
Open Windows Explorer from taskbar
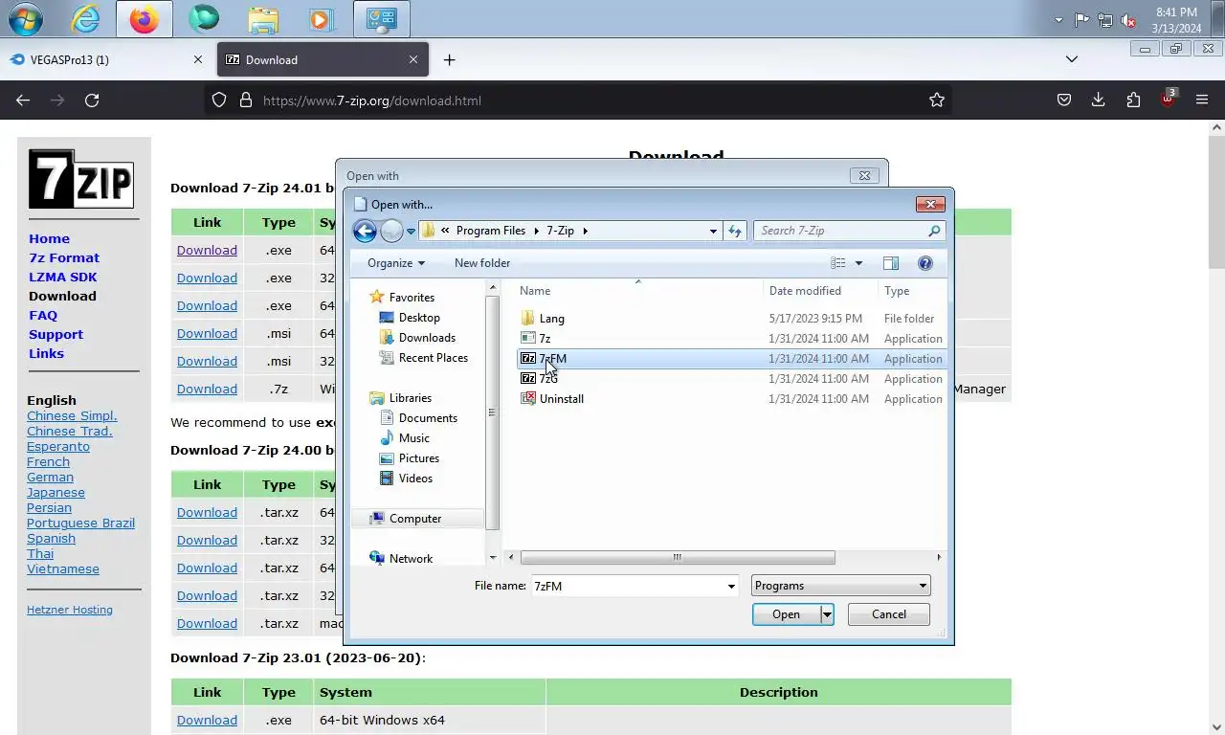pyautogui.click(x=263, y=19)
